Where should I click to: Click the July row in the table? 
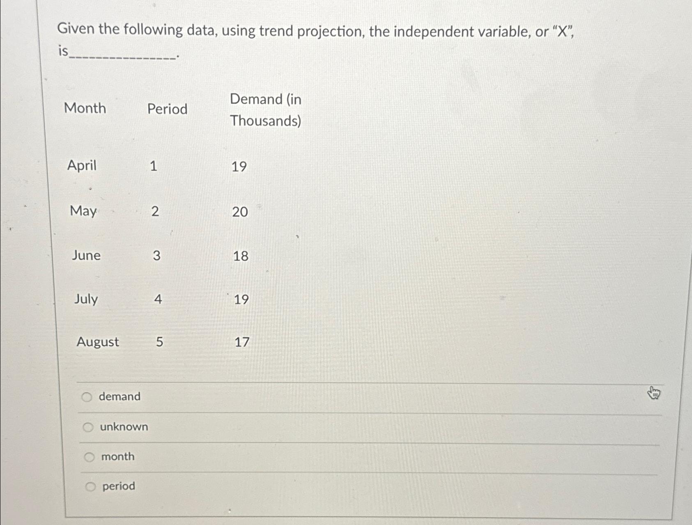tap(84, 300)
